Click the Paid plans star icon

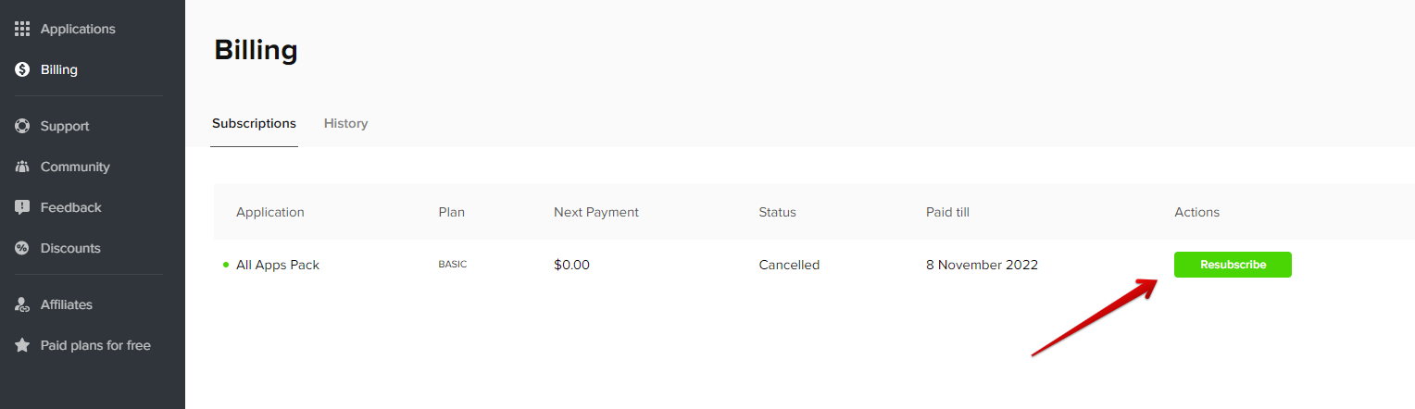[x=22, y=345]
